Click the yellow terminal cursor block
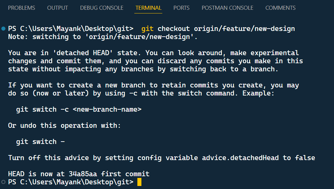Viewport: 334px width, 189px height. [139, 182]
